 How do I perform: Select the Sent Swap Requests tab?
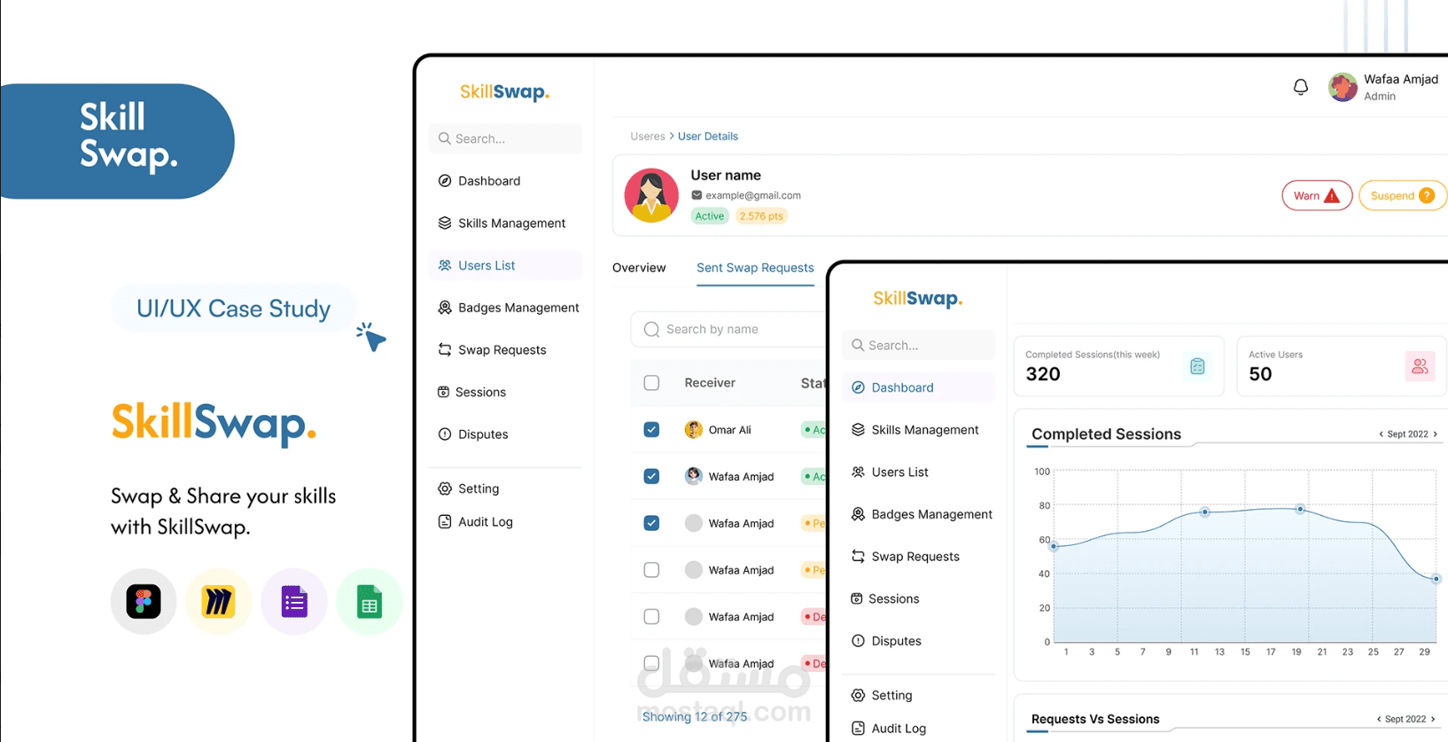(x=755, y=268)
